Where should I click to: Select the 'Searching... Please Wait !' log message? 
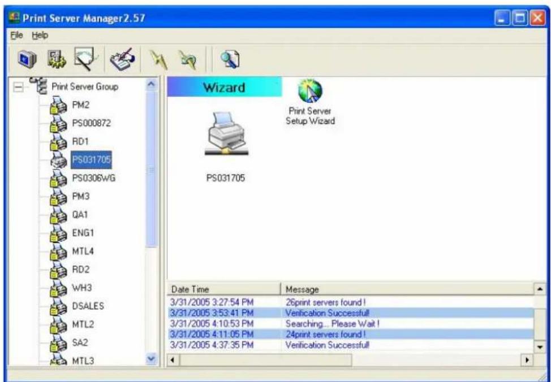pyautogui.click(x=333, y=323)
